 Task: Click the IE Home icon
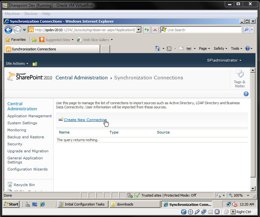pyautogui.click(x=158, y=48)
